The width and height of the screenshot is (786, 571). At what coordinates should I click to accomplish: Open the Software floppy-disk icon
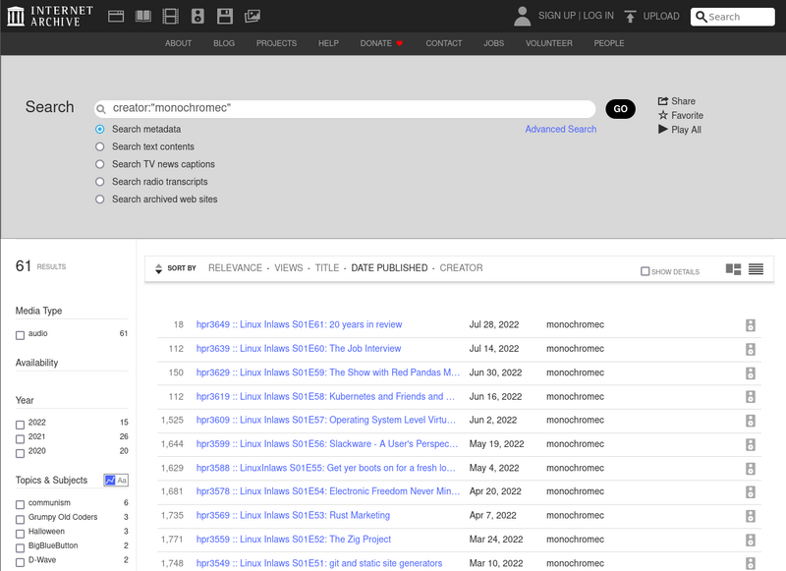pos(225,16)
